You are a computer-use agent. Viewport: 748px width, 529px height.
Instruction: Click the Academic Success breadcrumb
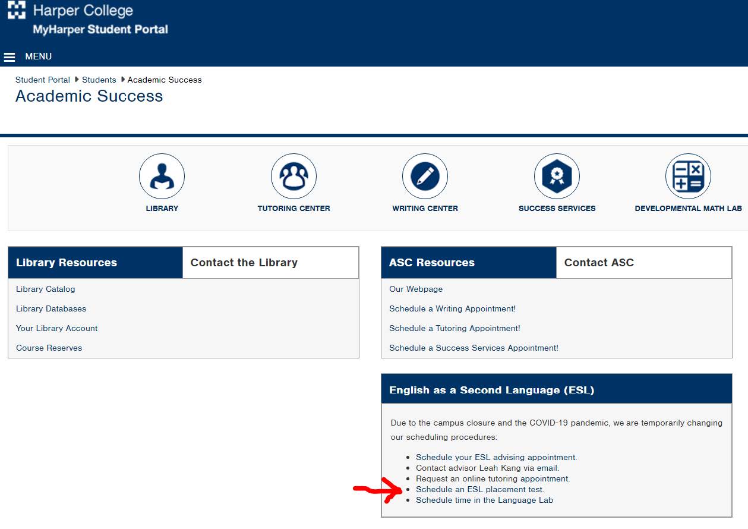point(165,80)
